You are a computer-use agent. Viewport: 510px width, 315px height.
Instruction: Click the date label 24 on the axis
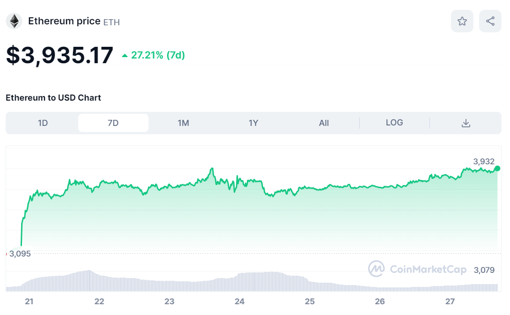(239, 302)
